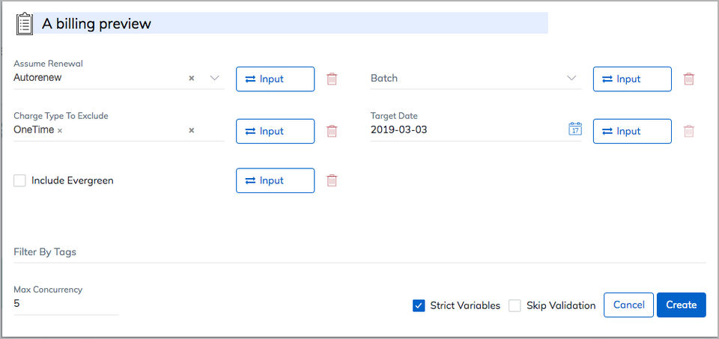Enable the Include Evergreen checkbox
This screenshot has width=719, height=339.
tap(19, 180)
